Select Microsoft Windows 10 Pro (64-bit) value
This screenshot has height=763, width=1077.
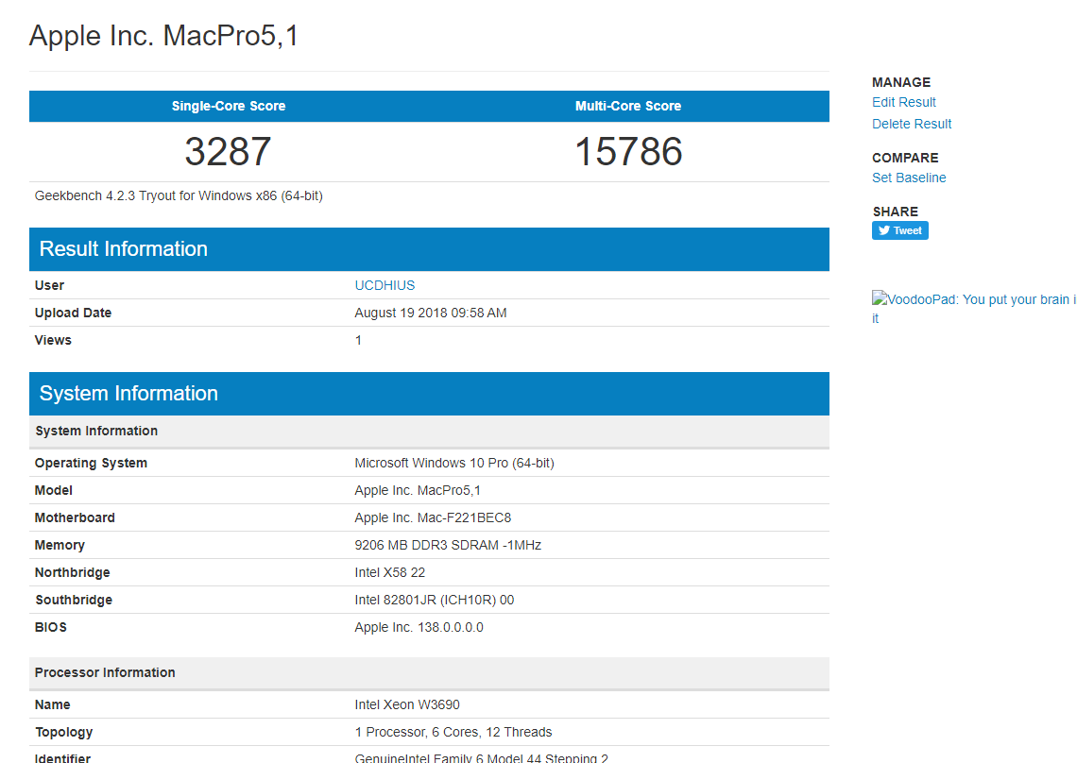[454, 464]
